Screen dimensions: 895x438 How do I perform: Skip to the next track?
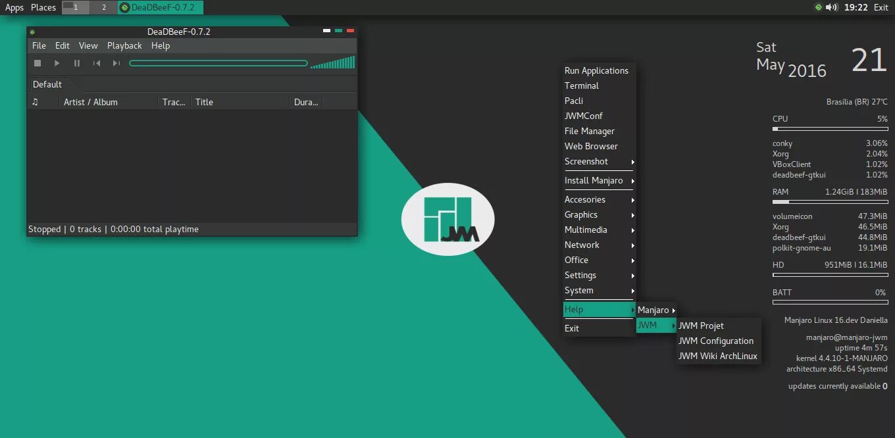point(116,63)
